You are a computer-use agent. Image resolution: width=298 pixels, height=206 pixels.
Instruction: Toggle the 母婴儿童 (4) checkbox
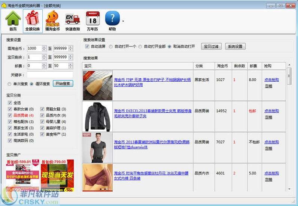(x=42, y=122)
